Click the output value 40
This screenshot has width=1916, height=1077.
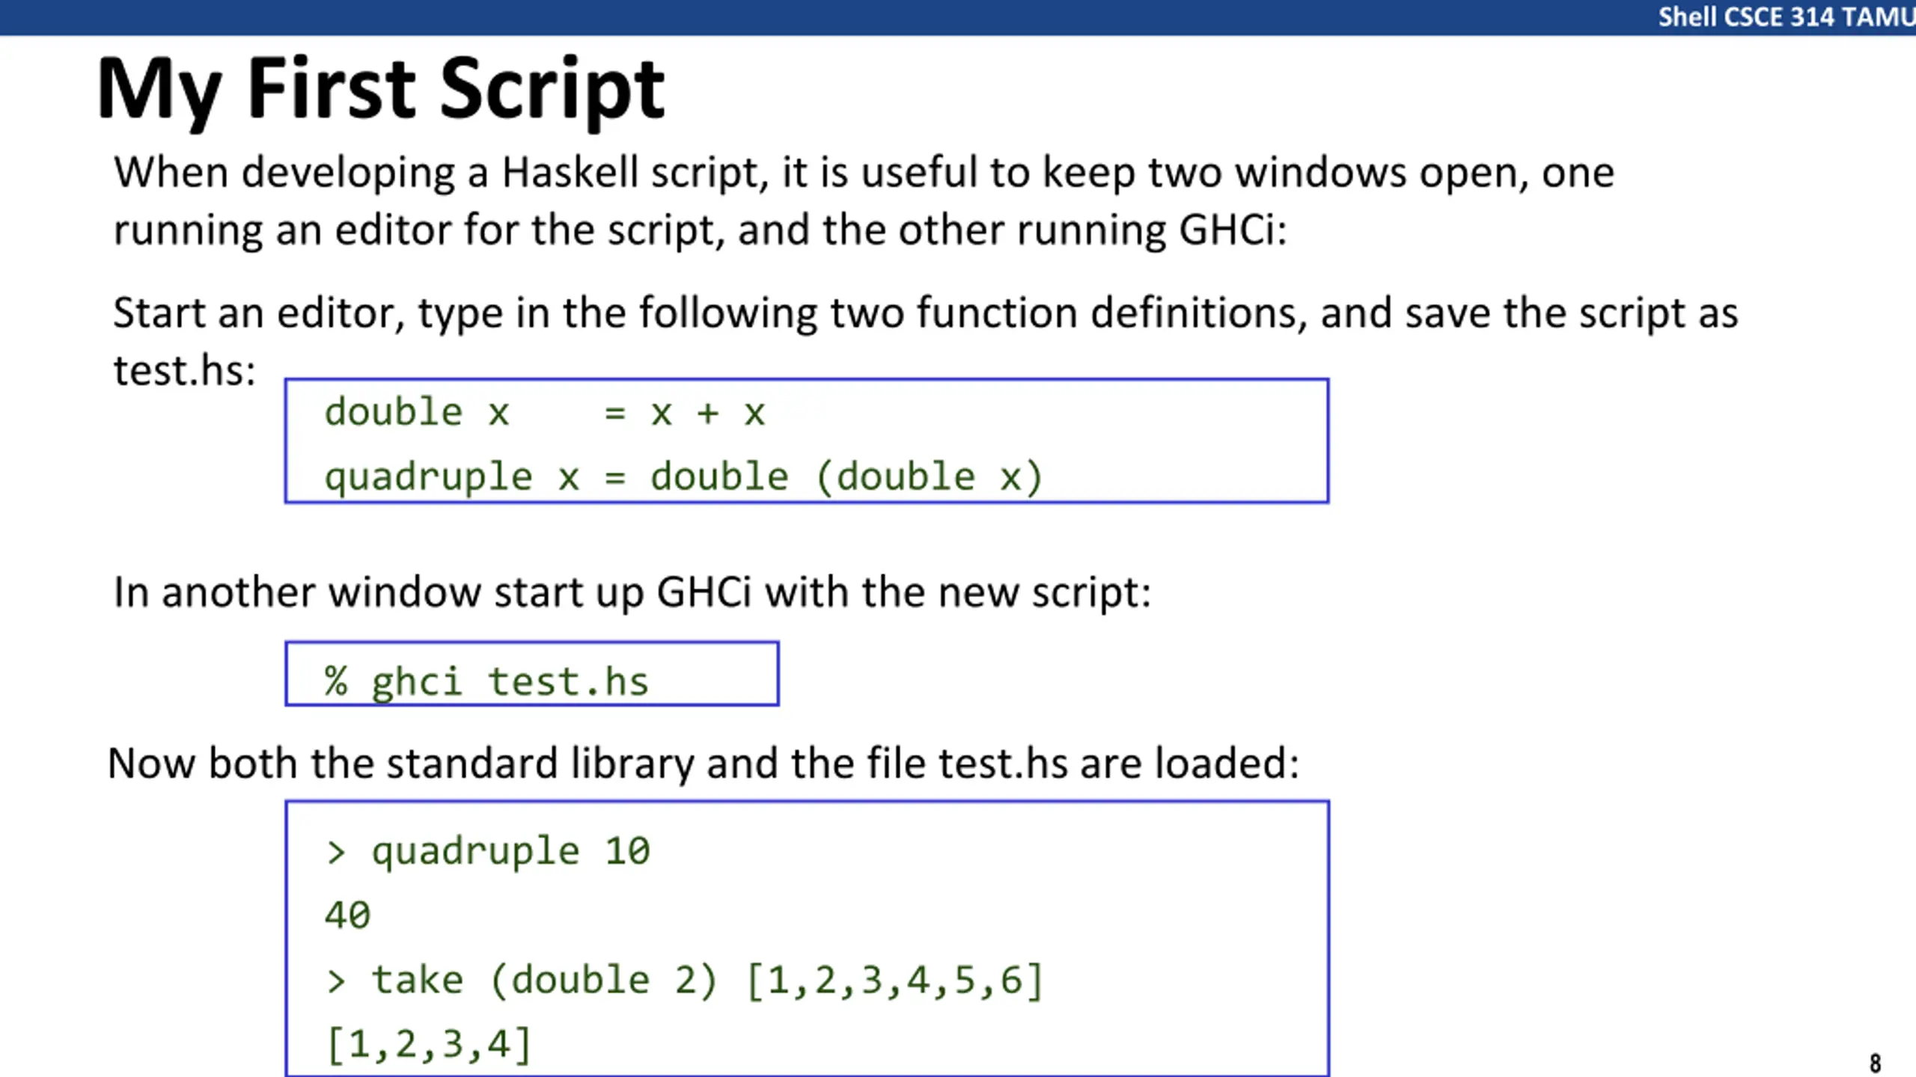[347, 915]
